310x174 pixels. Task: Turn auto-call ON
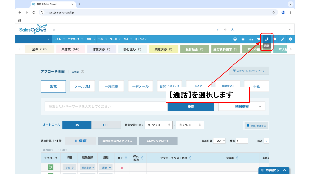[77, 125]
